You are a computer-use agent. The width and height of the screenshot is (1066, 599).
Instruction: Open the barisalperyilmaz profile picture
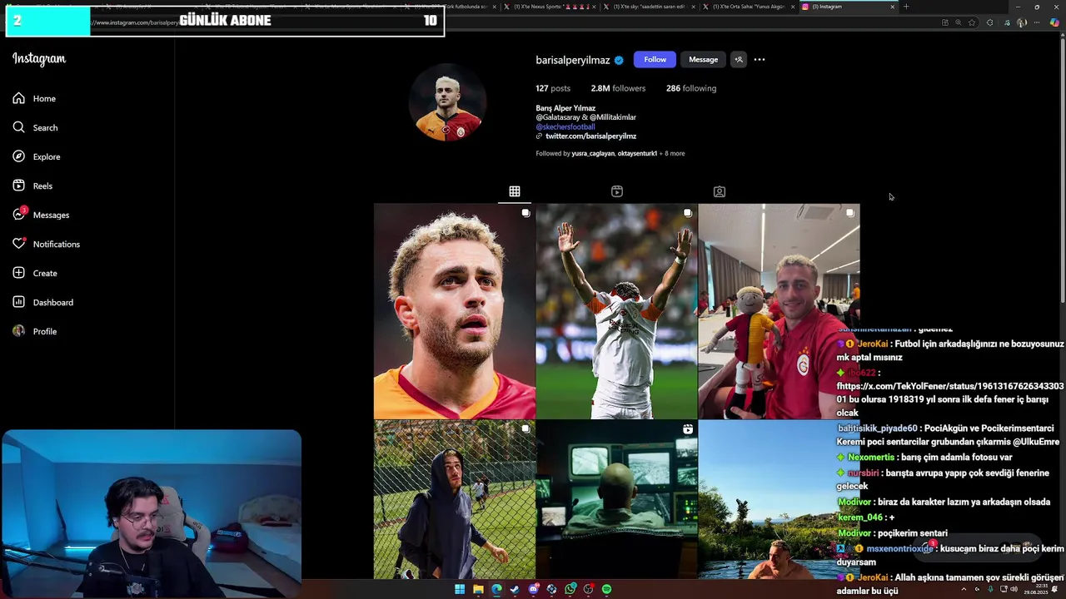click(447, 101)
